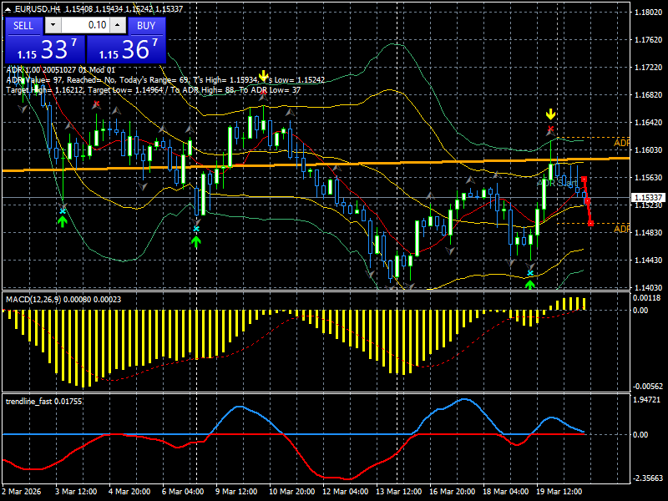Screen dimensions: 668x501
Task: Select the cyan X marker near 3 Mar 12:00
Action: (63, 211)
